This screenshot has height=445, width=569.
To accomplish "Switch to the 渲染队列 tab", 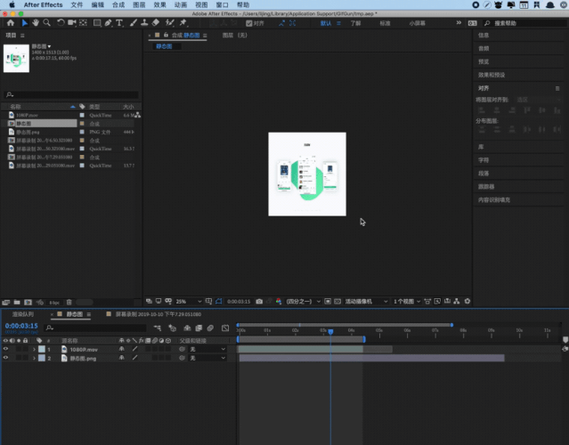I will (22, 314).
